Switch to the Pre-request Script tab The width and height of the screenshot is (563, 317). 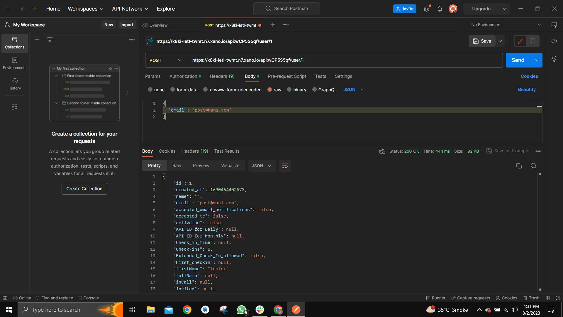pos(287,76)
